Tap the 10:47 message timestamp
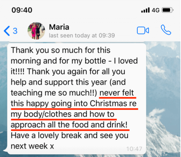Viewport: 181px width, 157px height. (134, 149)
